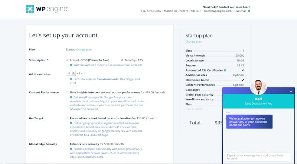
Task: Click info icon next to Best value
Action: [x=71, y=65]
